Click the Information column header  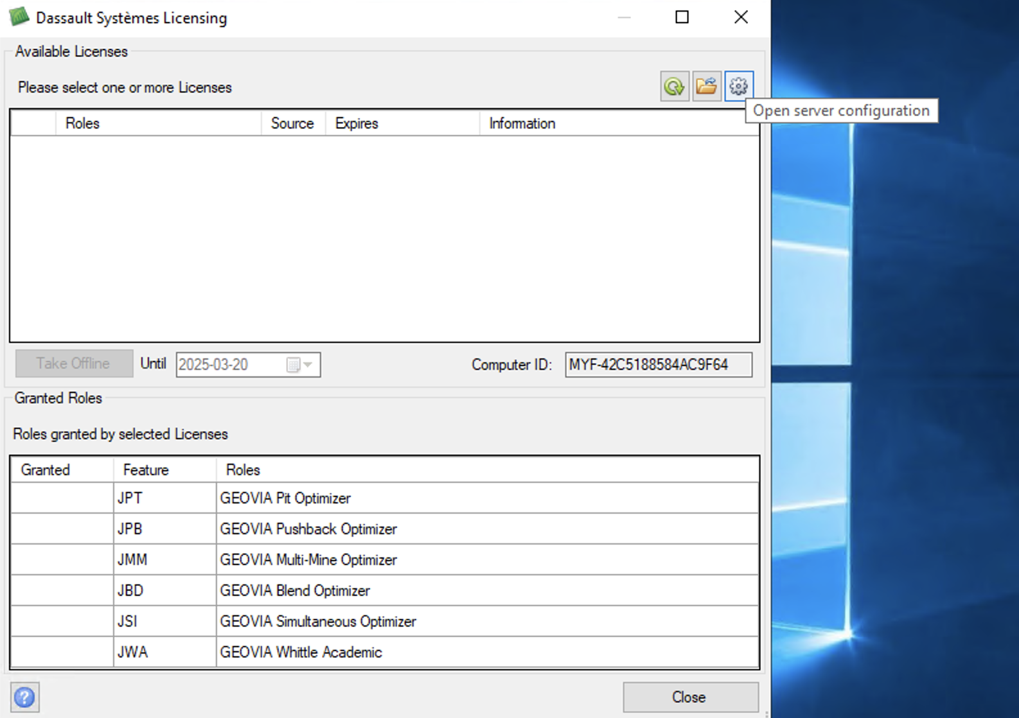pyautogui.click(x=619, y=123)
